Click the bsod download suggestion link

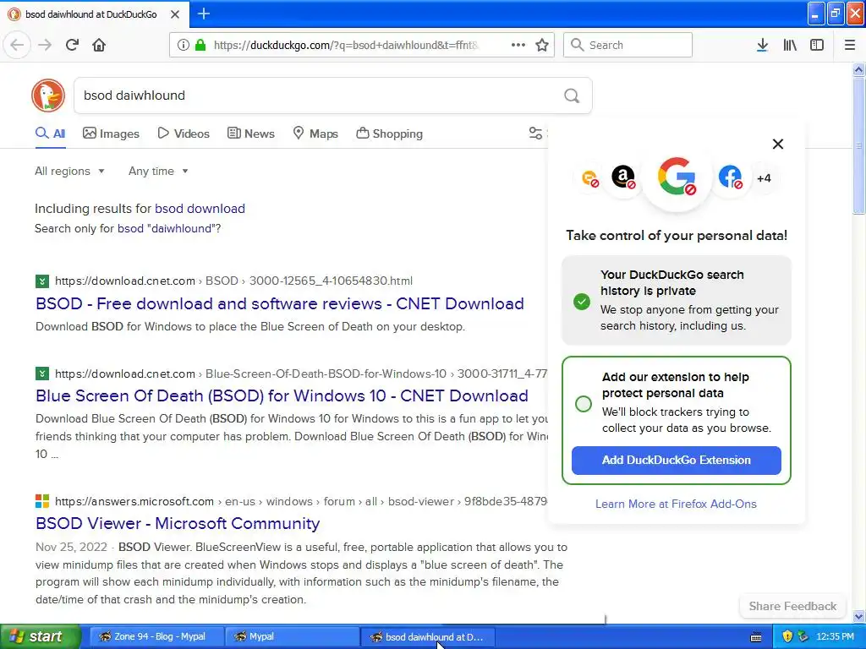pos(200,209)
